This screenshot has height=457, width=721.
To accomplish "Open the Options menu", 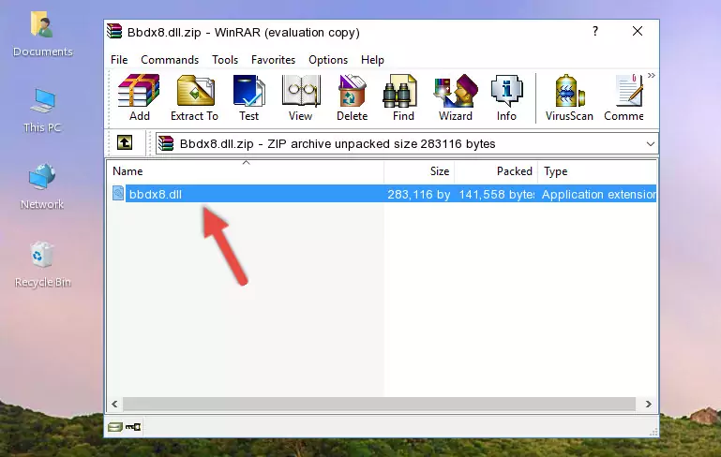I will 328,60.
